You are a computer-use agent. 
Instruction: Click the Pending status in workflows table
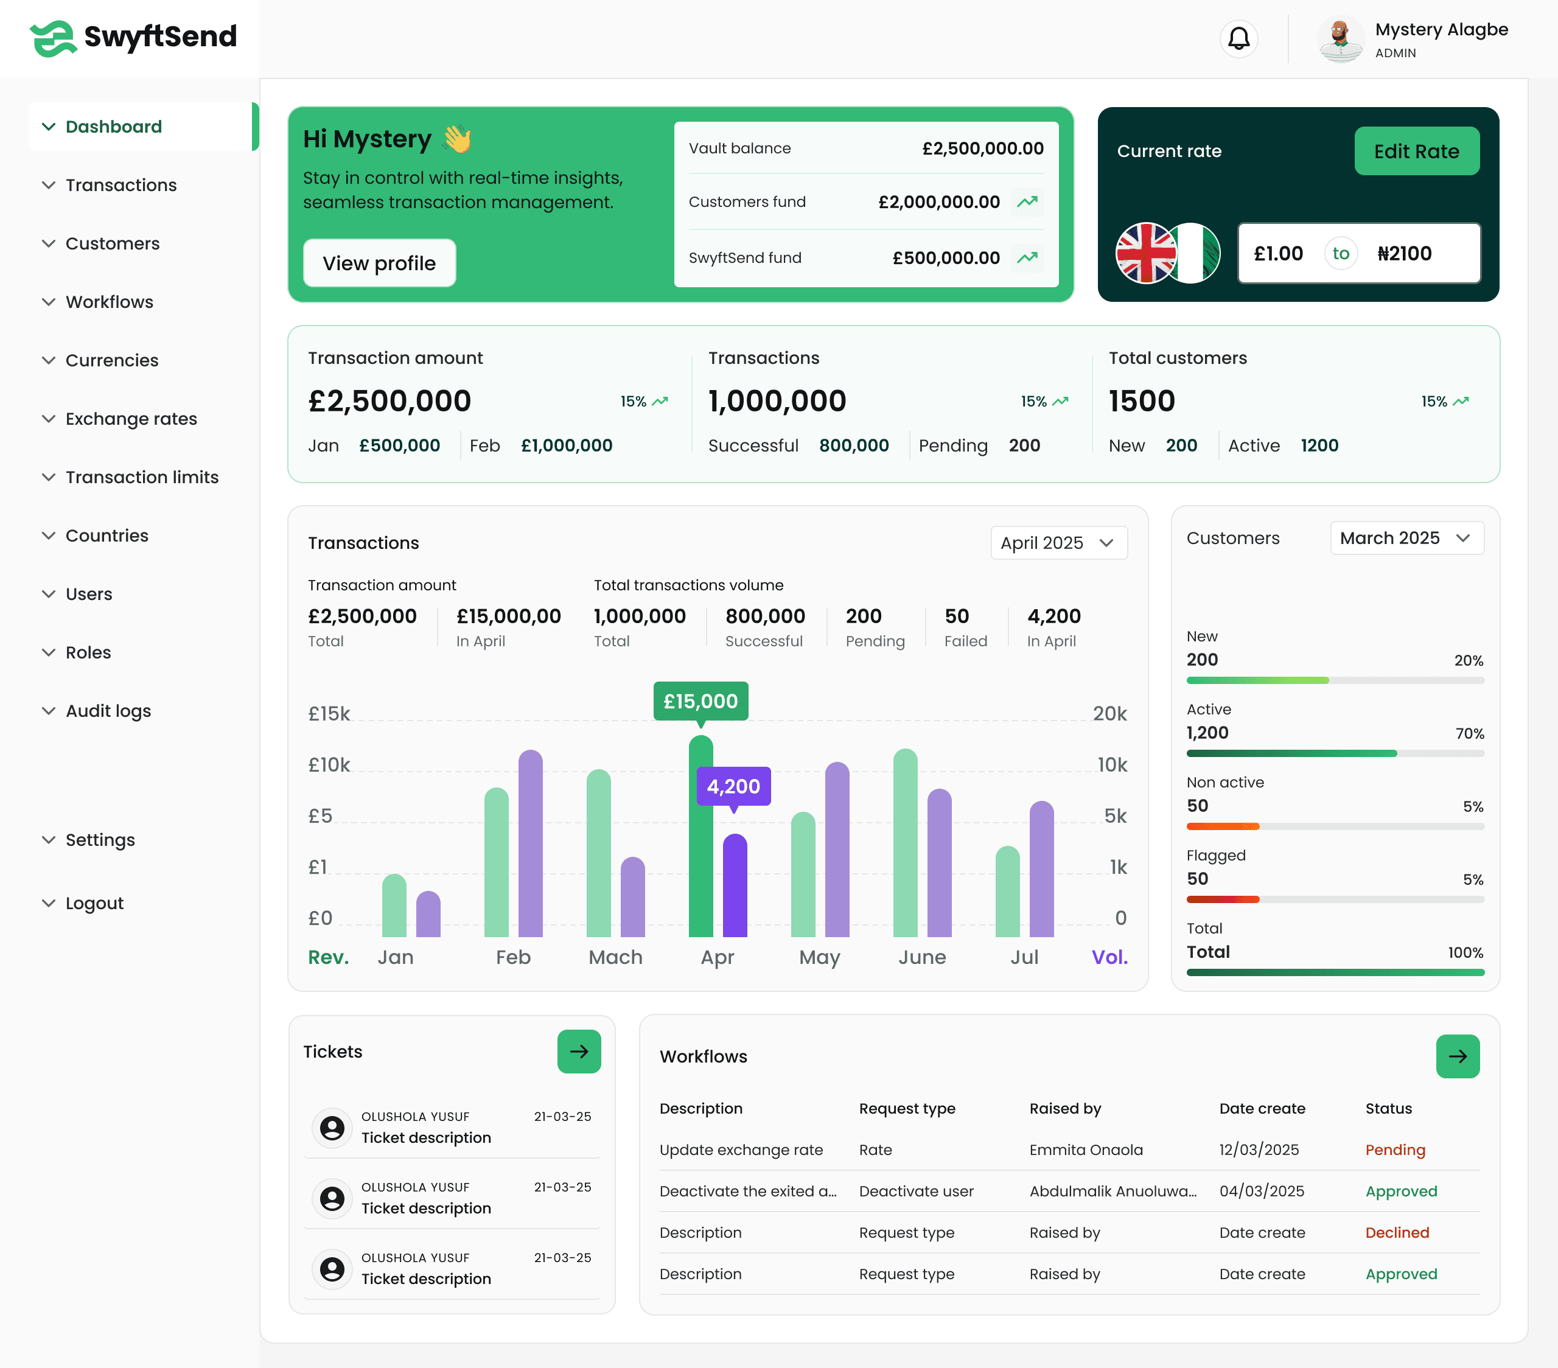1395,1150
